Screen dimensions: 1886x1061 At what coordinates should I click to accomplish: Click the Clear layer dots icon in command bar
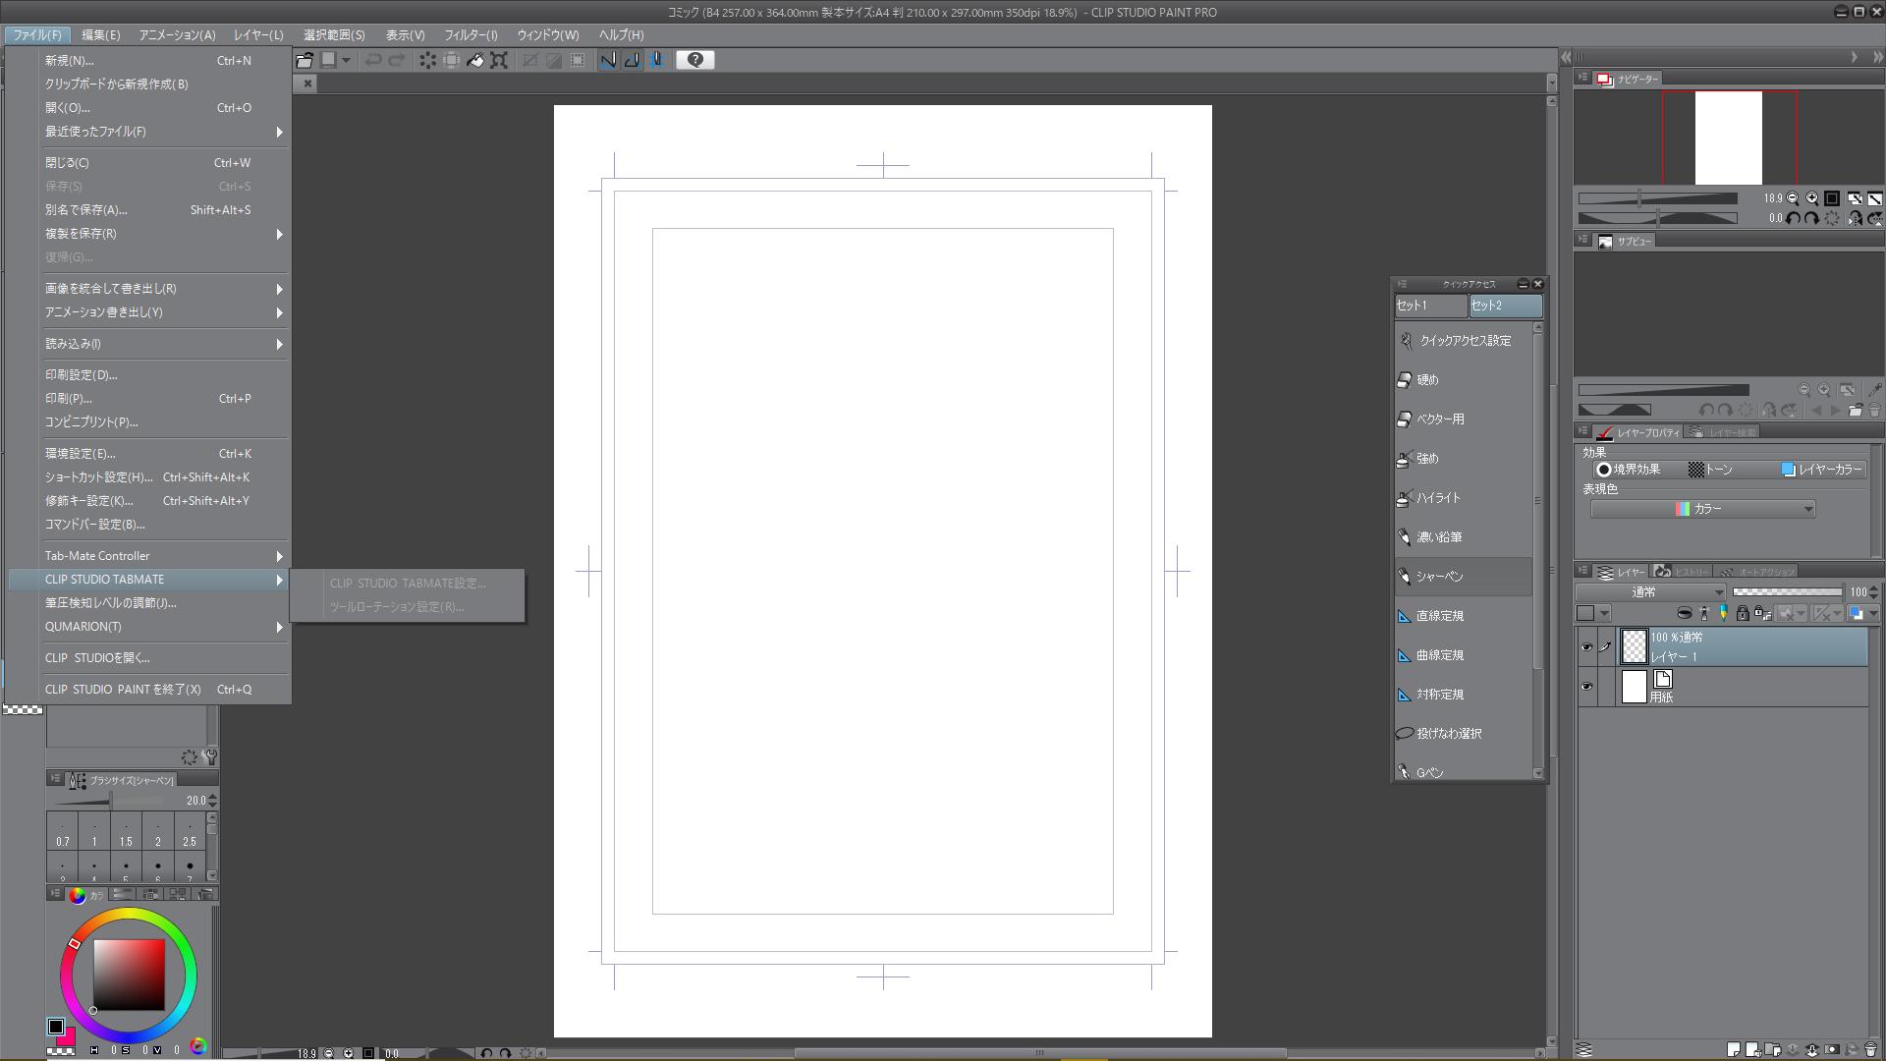point(427,60)
